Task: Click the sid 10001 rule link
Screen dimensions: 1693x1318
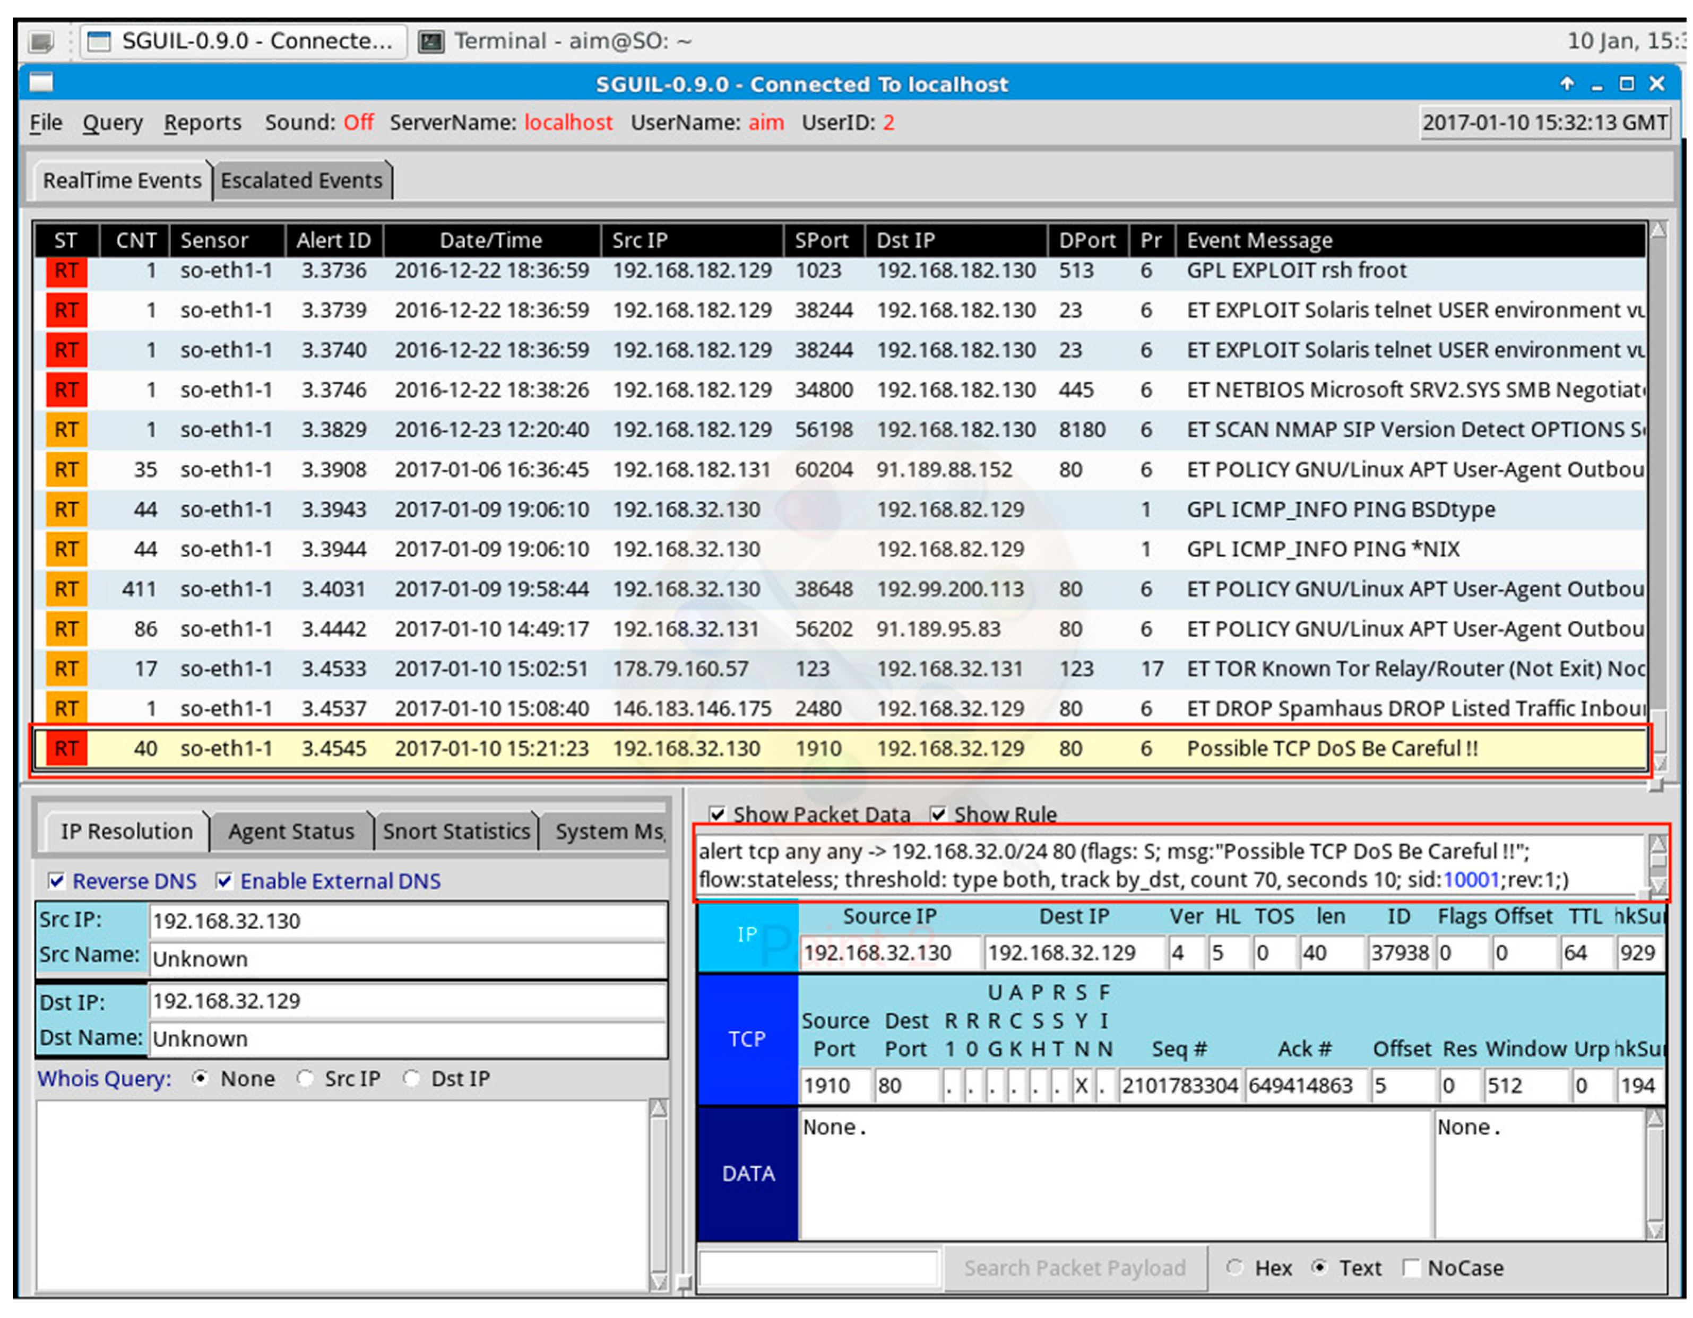Action: 1471,880
